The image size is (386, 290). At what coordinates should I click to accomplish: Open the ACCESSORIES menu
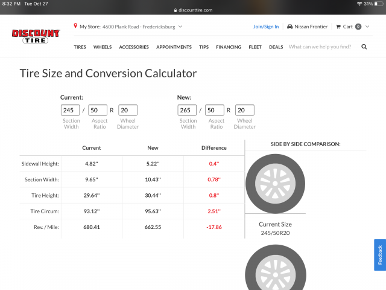point(134,47)
